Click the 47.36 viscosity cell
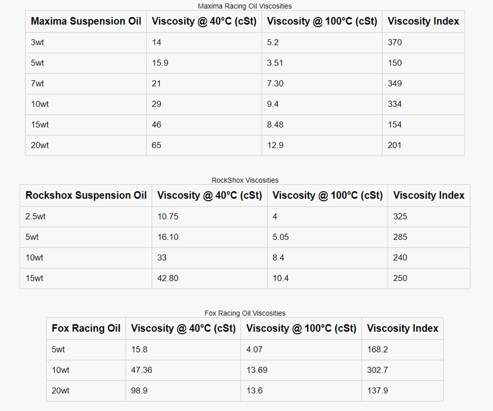Image resolution: width=493 pixels, height=411 pixels. click(x=141, y=370)
